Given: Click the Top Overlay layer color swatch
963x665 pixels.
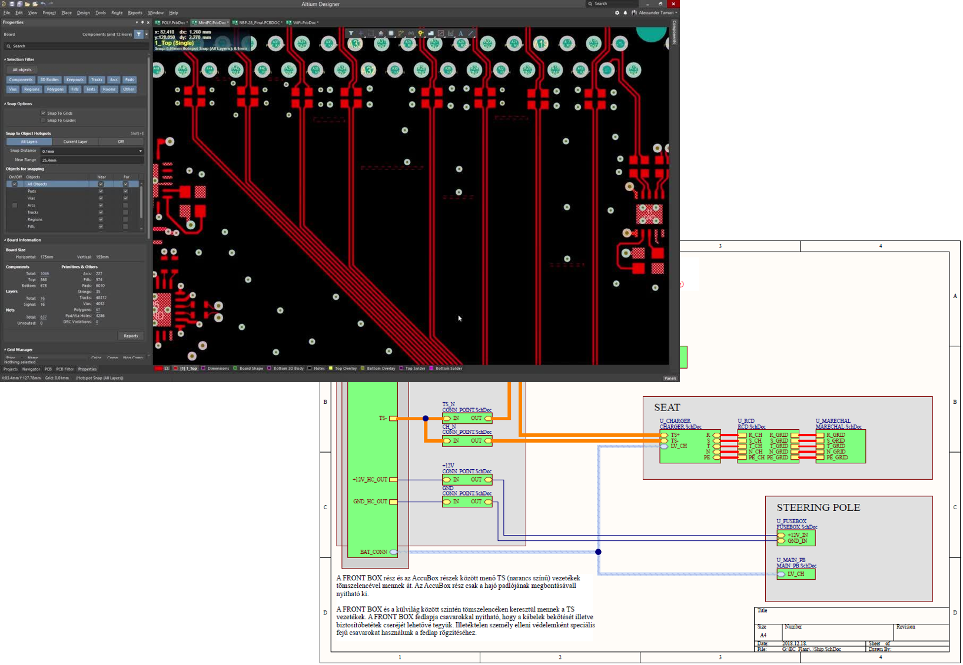Looking at the screenshot, I should (x=331, y=369).
